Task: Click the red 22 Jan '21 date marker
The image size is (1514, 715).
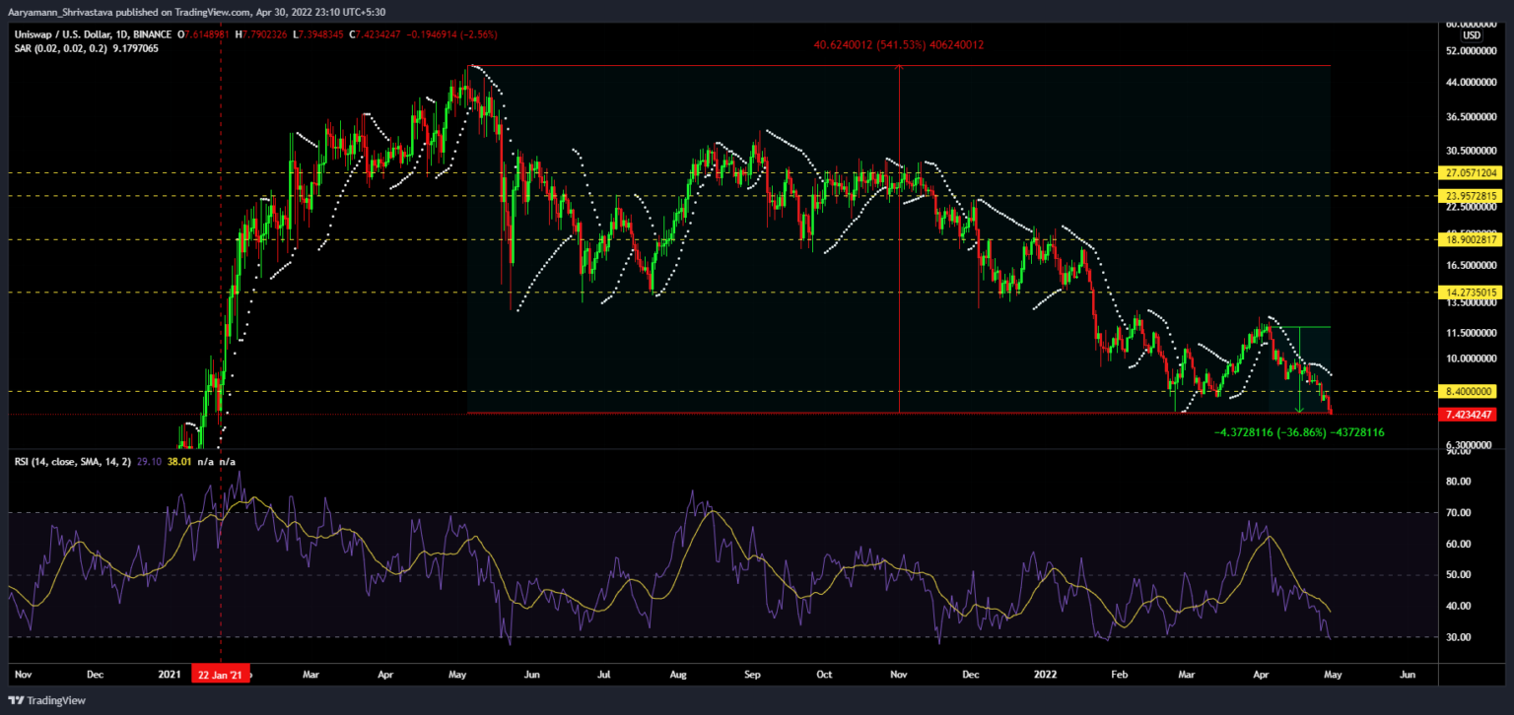Action: tap(221, 675)
